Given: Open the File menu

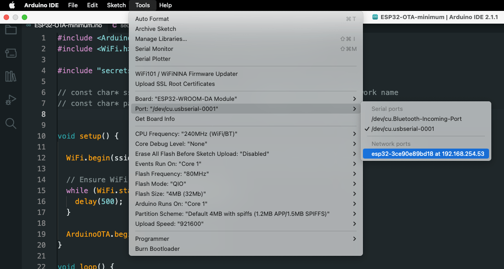Looking at the screenshot, I should (x=73, y=5).
